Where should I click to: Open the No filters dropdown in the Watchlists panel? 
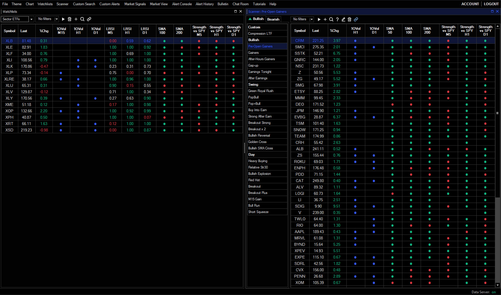coord(56,19)
